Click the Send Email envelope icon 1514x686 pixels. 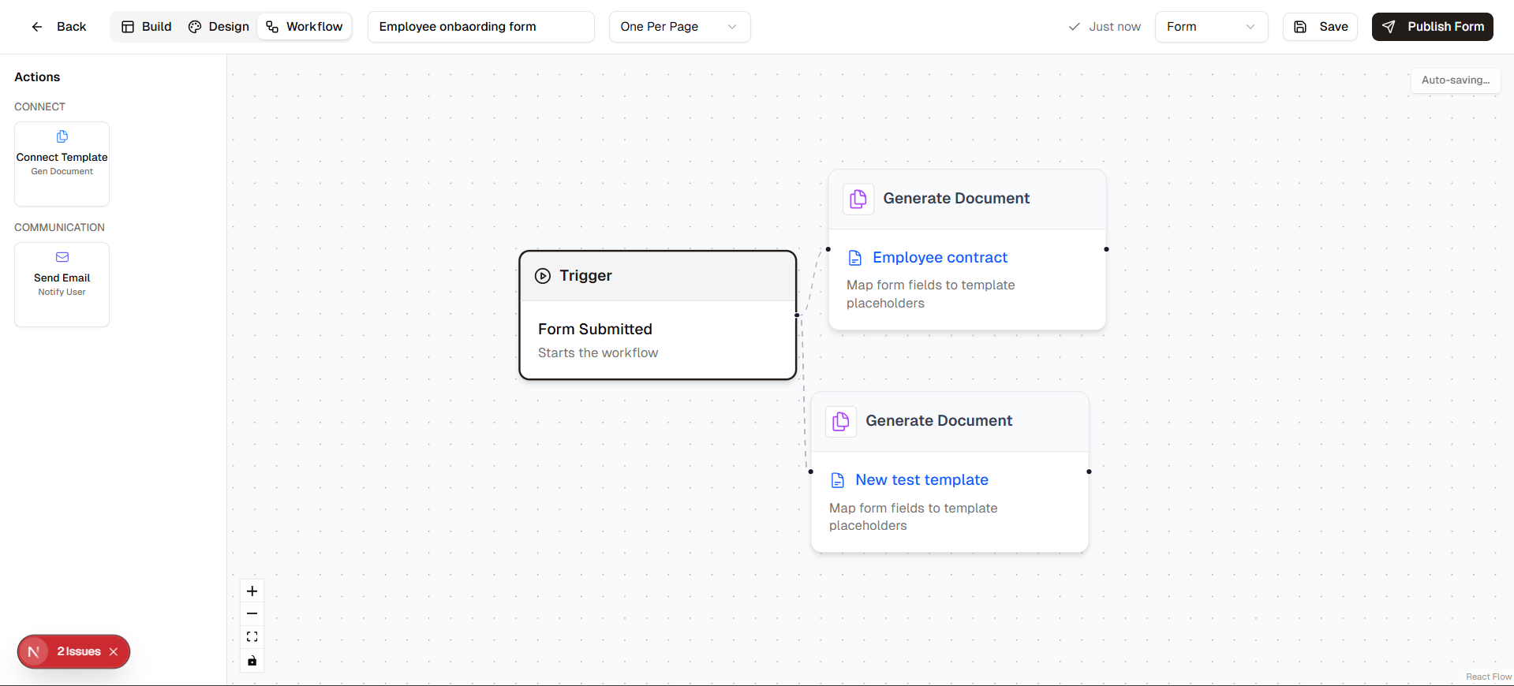click(x=62, y=257)
